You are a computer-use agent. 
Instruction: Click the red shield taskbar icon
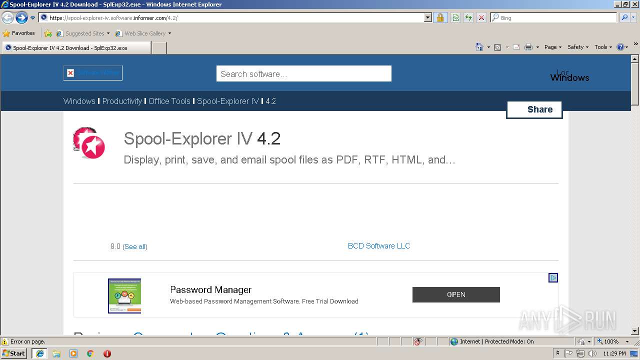pos(107,353)
